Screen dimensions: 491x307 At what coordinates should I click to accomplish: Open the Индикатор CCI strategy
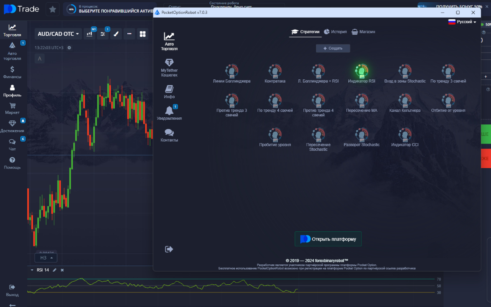point(405,137)
